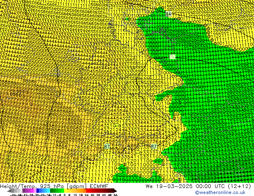Image resolution: width=254 pixels, height=196 pixels.
Task: Click the 12 legend scale value
Action: pos(75,195)
